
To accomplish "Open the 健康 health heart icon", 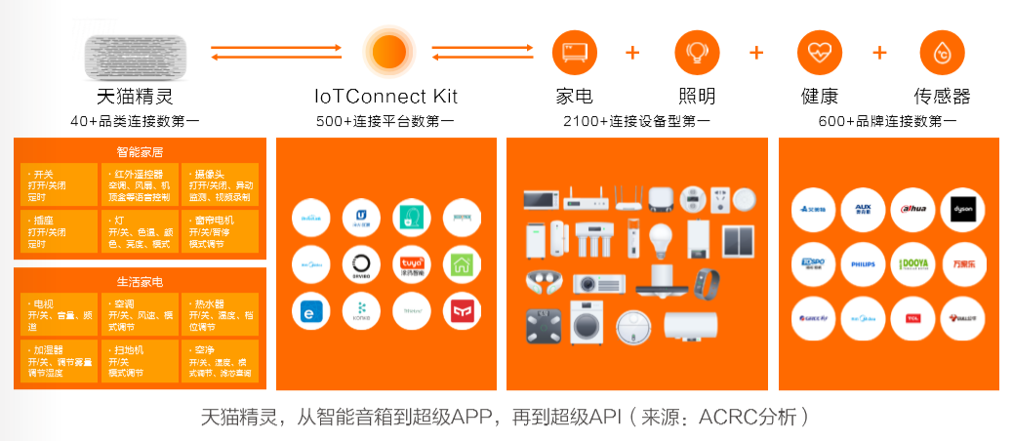I will coord(820,53).
